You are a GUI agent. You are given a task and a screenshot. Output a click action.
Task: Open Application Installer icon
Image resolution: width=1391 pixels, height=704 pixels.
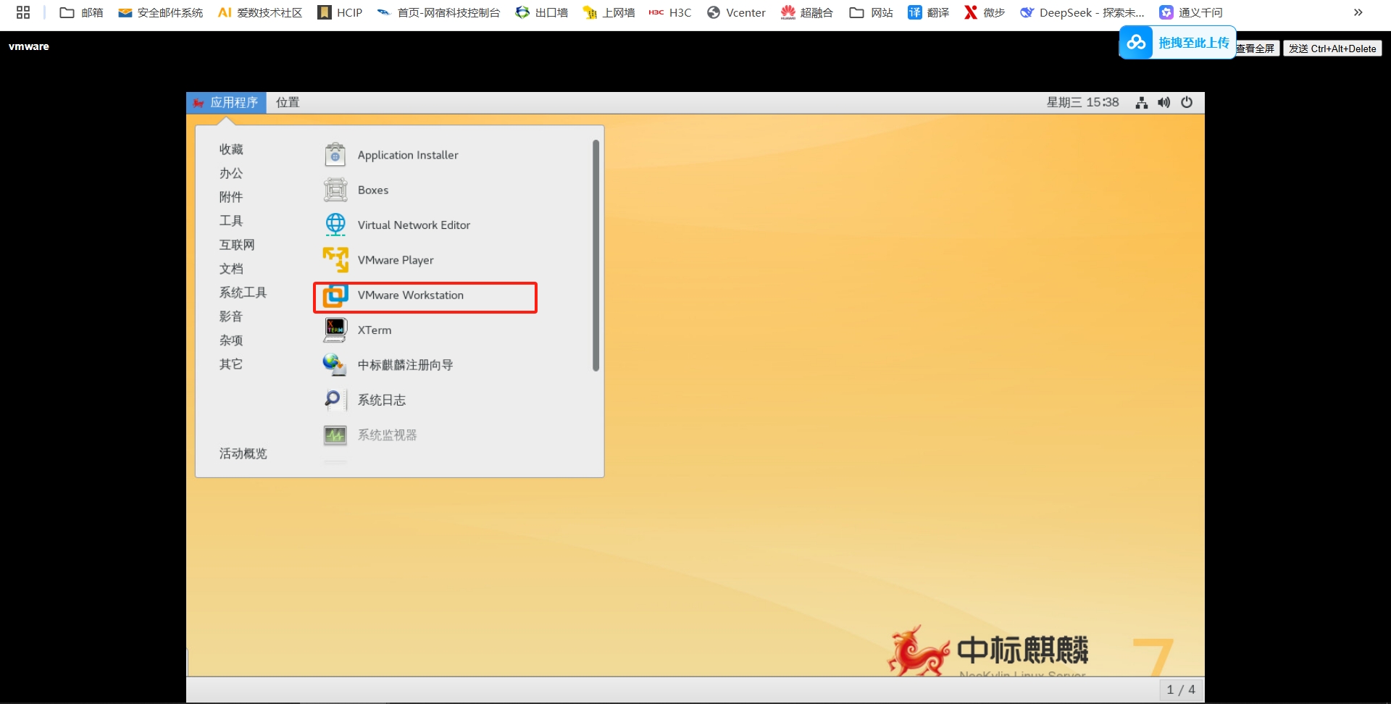[x=335, y=154]
